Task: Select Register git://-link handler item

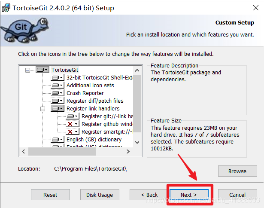Action: click(x=107, y=116)
